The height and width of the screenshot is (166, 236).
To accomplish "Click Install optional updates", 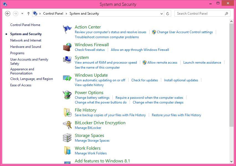I will coord(181,80).
